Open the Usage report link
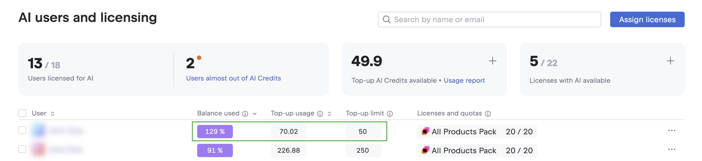 tap(464, 80)
